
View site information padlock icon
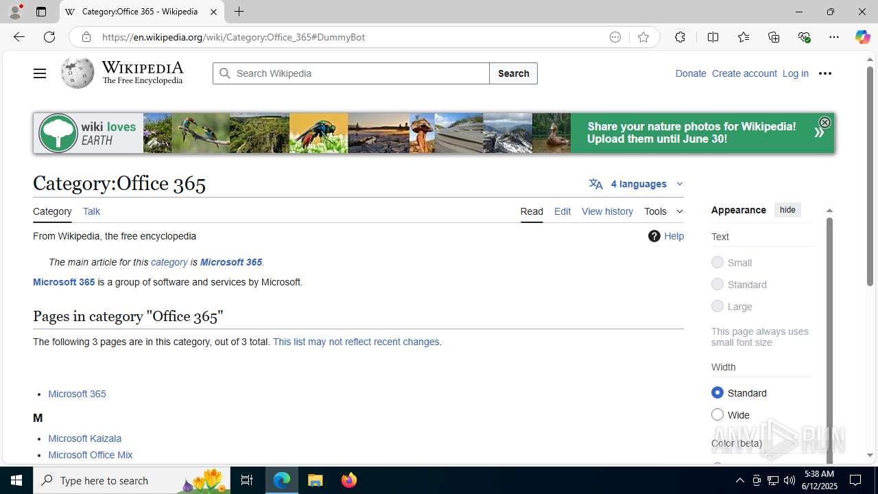86,37
